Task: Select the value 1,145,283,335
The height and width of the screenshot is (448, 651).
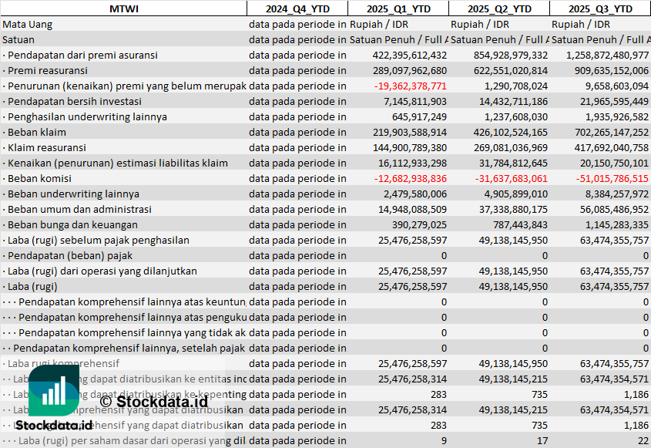Action: point(617,224)
